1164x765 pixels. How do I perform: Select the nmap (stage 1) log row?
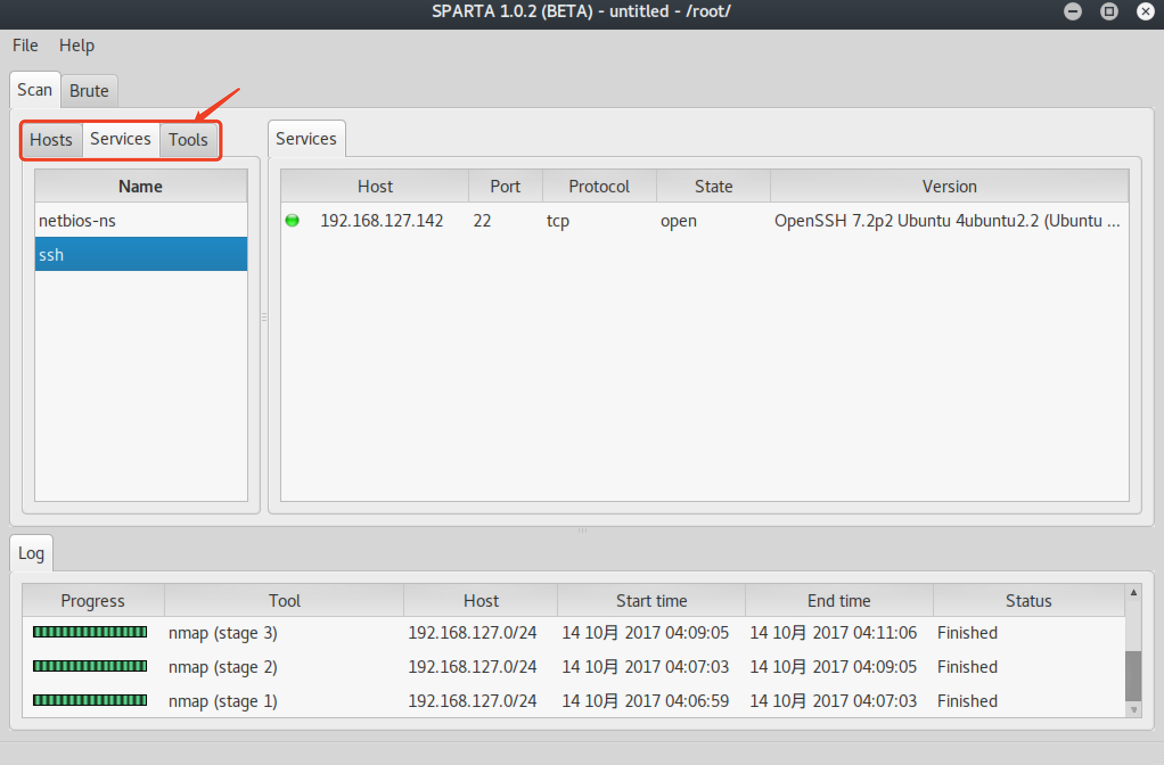[x=223, y=701]
